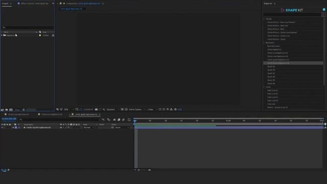
Task: Click the Shape Kit blue info icon
Action: (324, 10)
